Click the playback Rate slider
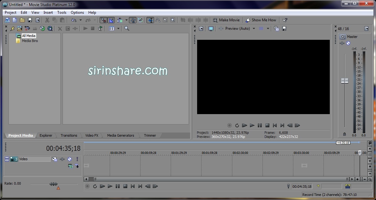The image size is (376, 200). click(x=54, y=184)
